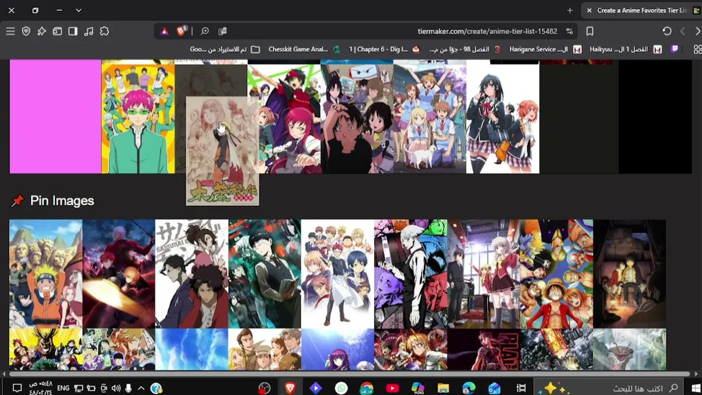Open the 'Chesskit Game Anal...' bookmark
702x395 pixels.
[303, 49]
